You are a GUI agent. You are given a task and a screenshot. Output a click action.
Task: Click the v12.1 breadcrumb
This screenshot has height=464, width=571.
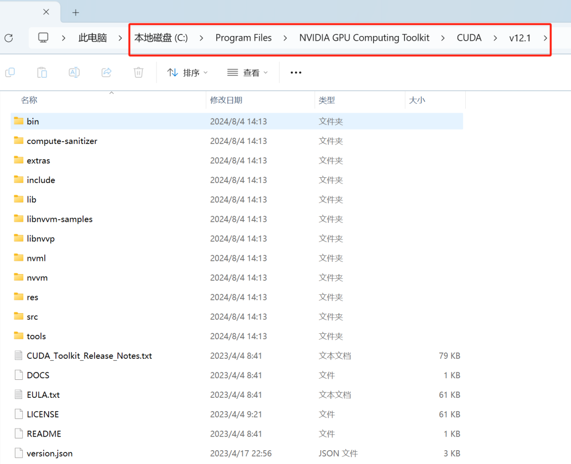(x=520, y=38)
